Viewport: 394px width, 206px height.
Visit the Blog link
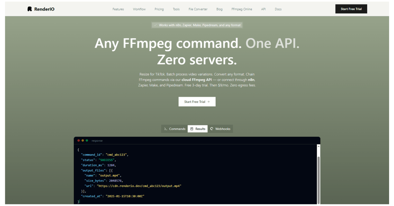[x=219, y=9]
